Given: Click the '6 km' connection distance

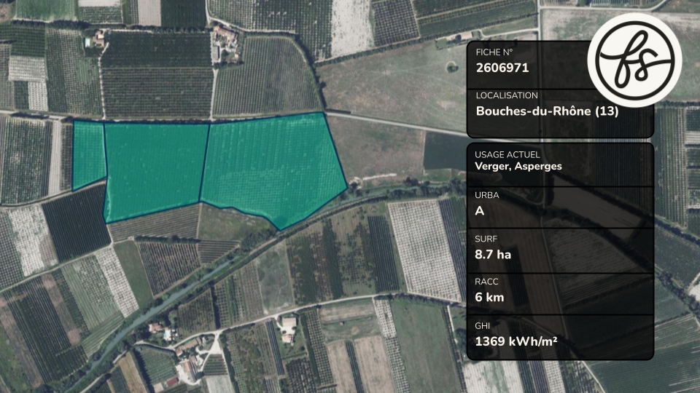Looking at the screenshot, I should point(489,297).
